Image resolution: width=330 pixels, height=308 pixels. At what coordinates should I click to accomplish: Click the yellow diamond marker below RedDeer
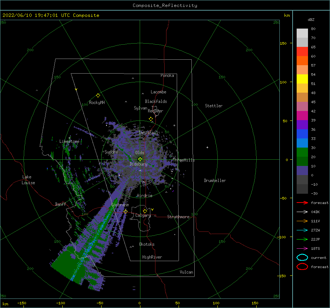point(151,119)
